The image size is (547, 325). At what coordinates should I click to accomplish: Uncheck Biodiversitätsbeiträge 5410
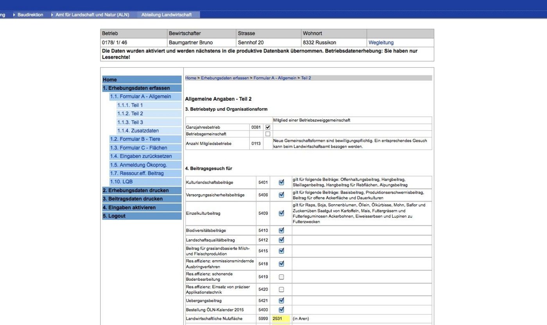click(281, 230)
